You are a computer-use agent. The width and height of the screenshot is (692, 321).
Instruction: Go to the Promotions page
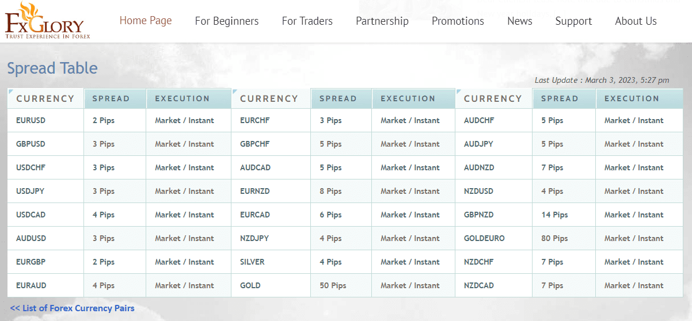458,21
